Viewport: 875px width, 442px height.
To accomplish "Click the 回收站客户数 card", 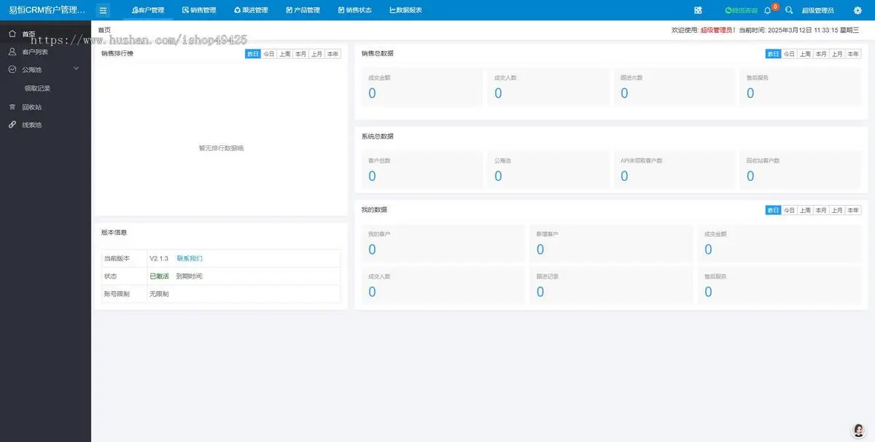I will click(x=800, y=170).
